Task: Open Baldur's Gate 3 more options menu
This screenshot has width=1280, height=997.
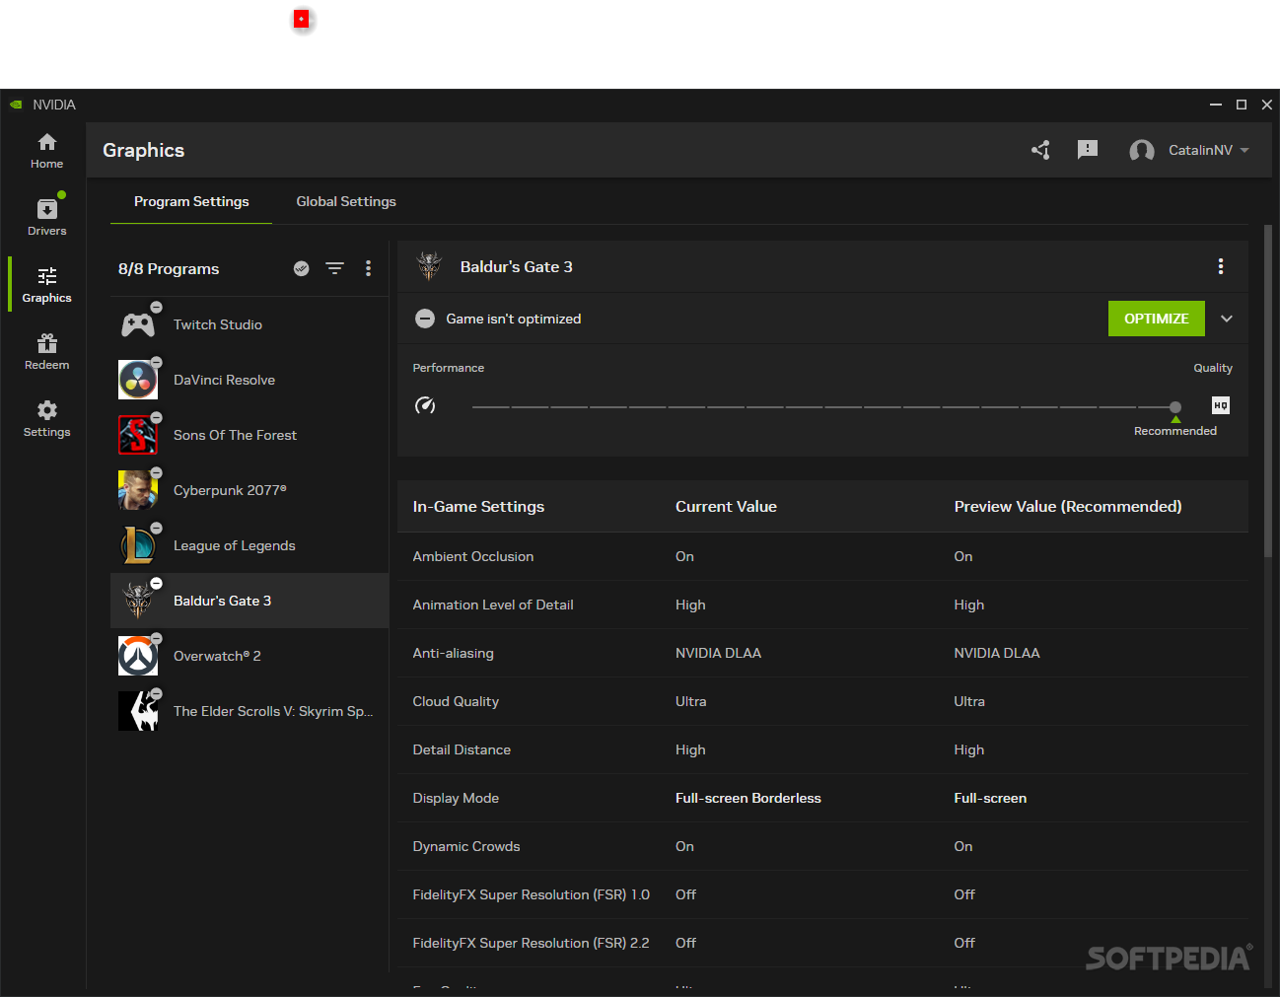Action: pyautogui.click(x=1220, y=267)
